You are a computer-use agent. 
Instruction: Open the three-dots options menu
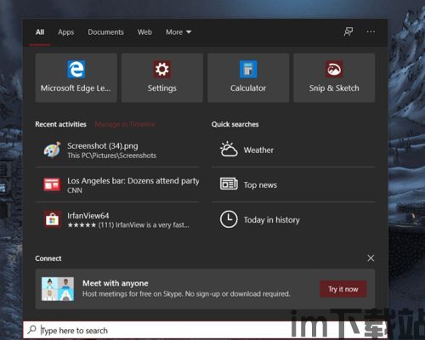(371, 31)
